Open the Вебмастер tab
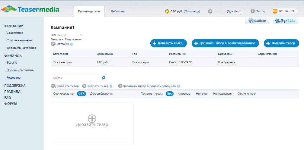This screenshot has width=304, height=150. click(x=118, y=11)
